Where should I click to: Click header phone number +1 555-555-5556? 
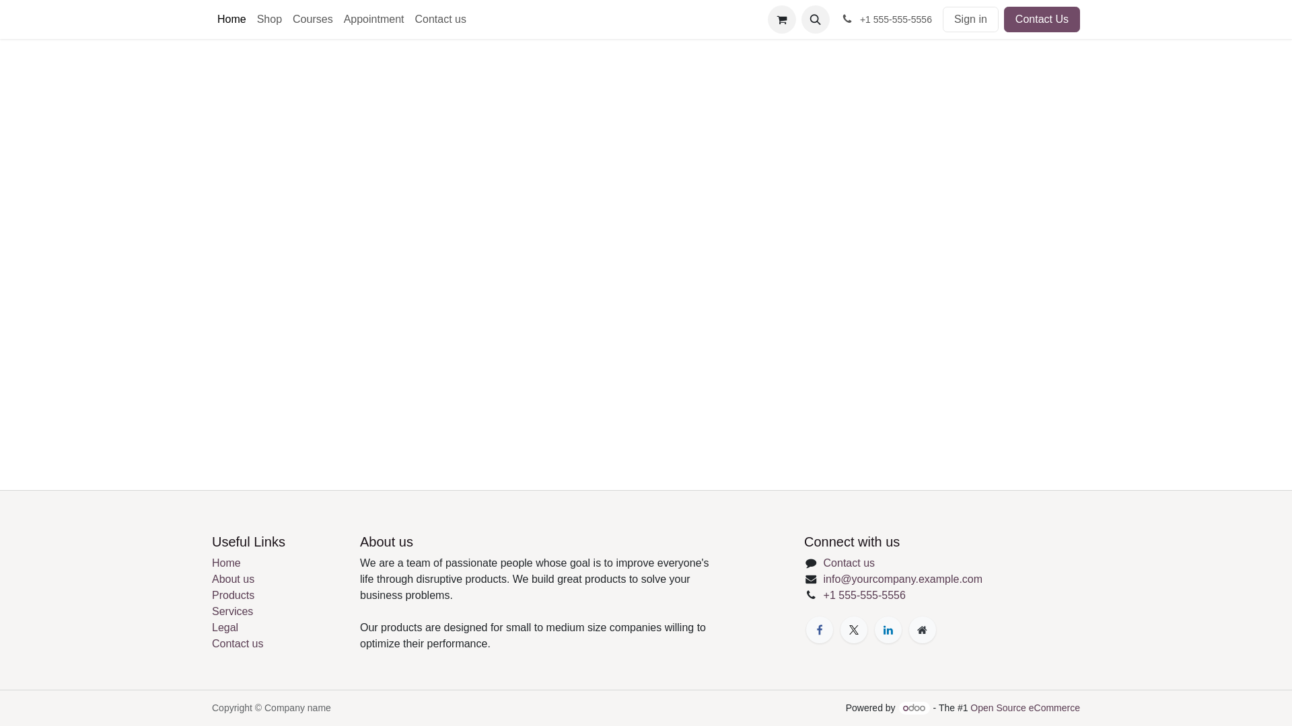[896, 19]
